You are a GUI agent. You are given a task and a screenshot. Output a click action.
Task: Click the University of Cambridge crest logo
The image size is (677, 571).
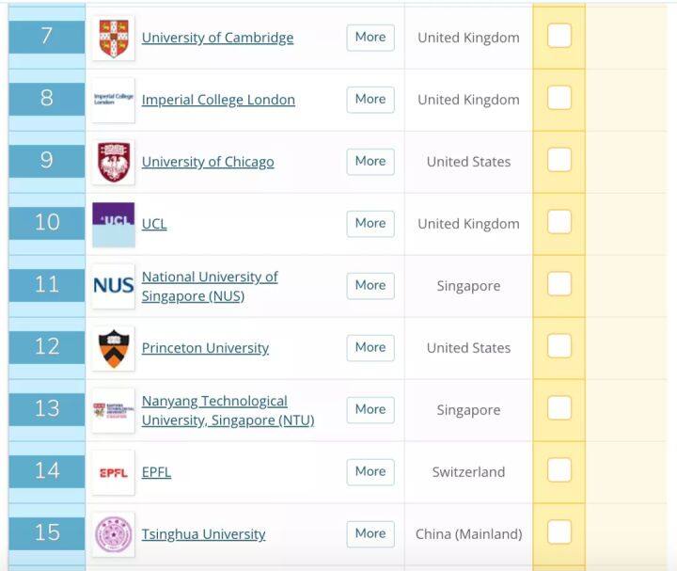pos(114,38)
